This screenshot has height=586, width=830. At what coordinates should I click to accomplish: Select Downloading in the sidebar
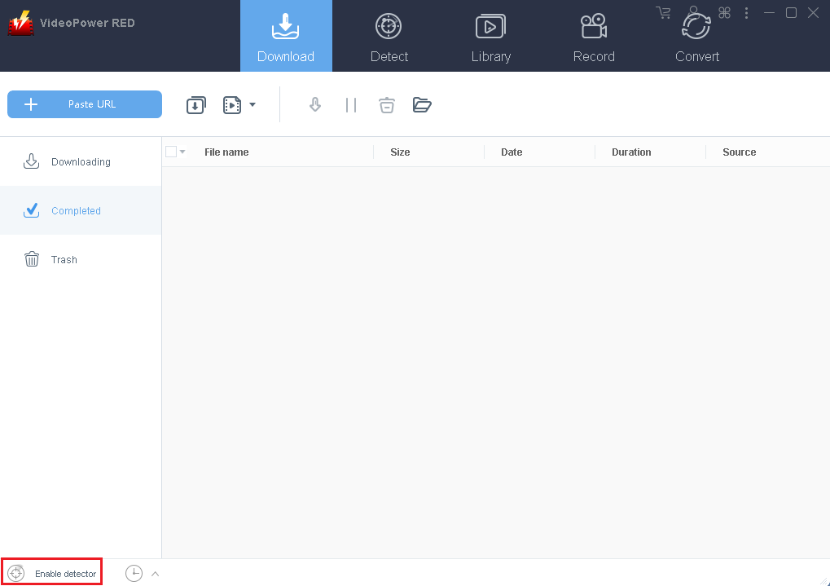pos(80,161)
